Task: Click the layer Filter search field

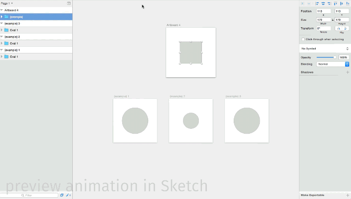Action: tap(30, 195)
